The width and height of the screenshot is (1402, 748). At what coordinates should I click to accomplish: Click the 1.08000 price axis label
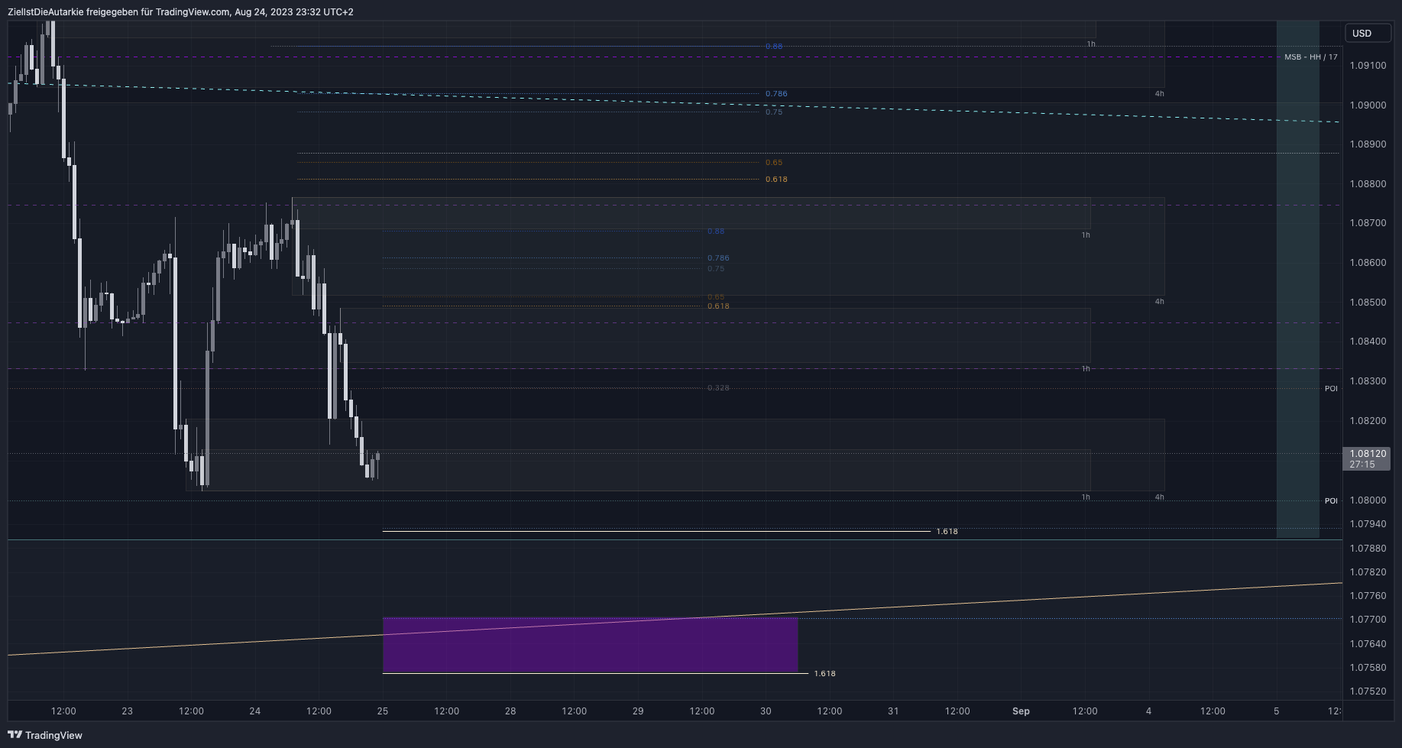(x=1368, y=500)
